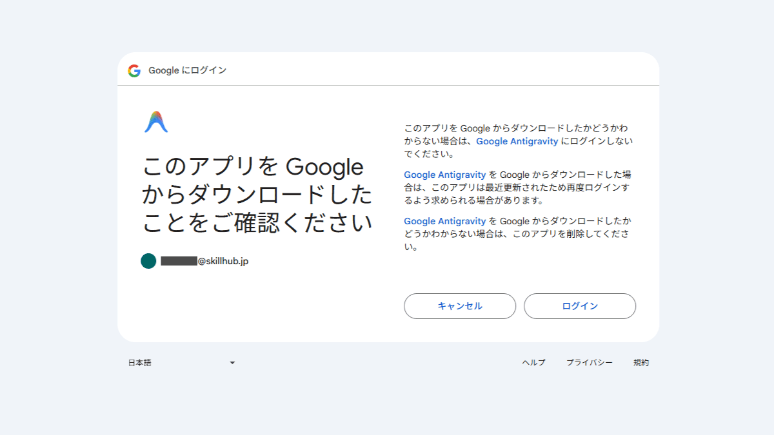This screenshot has width=774, height=435.
Task: Click the @skillhub.jp account email
Action: [204, 261]
